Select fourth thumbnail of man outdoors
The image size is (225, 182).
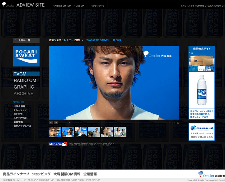pyautogui.click(x=94, y=132)
